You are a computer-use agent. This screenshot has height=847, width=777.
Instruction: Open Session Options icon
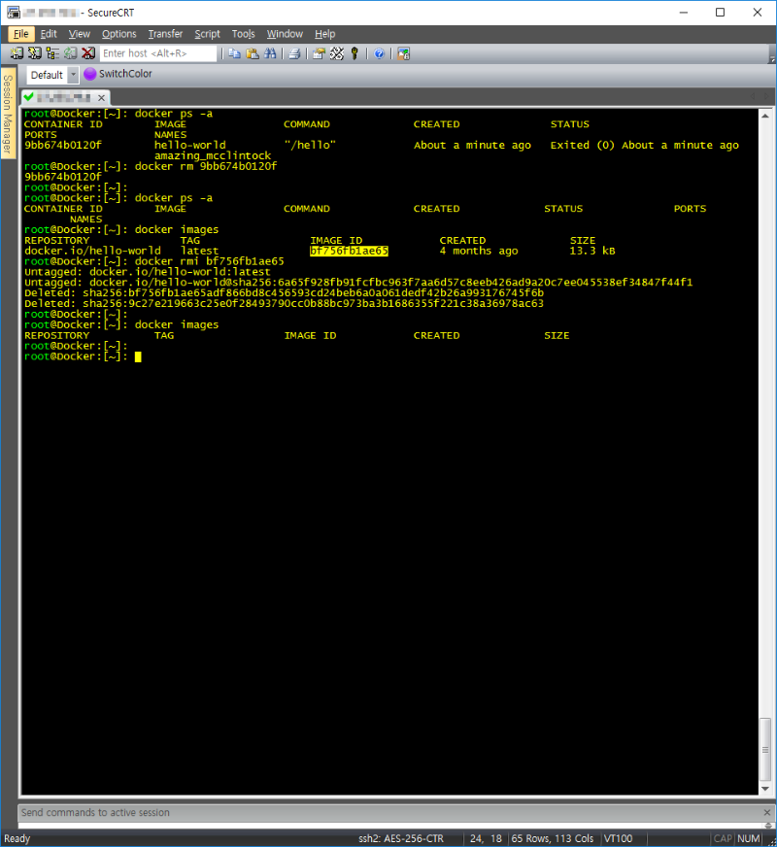tap(319, 53)
